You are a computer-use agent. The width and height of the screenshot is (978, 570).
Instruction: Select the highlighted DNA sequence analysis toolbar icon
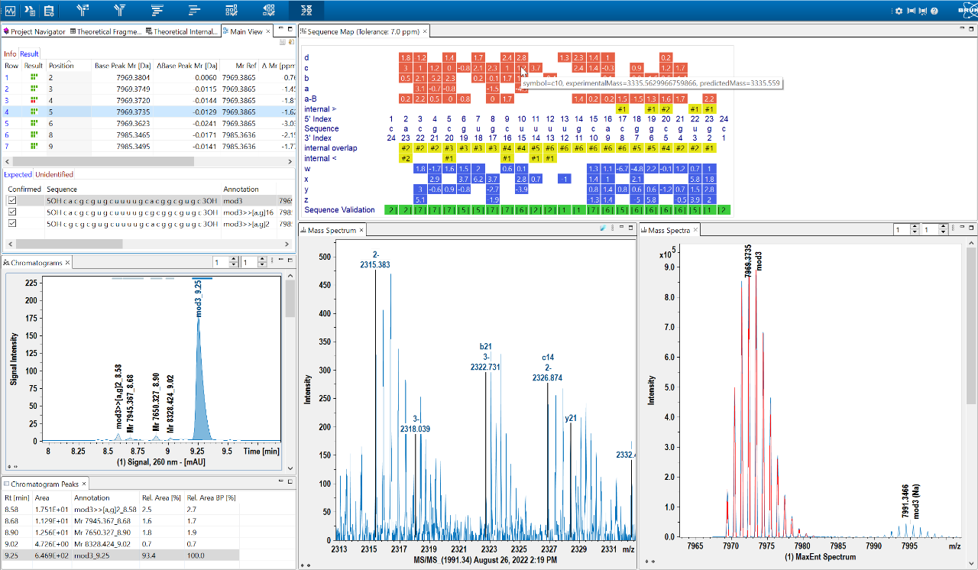coord(308,11)
